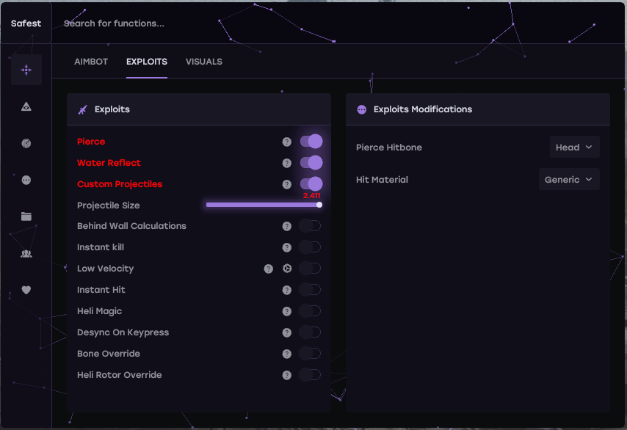
Task: Click the help icon next to Heli Magic
Action: [287, 311]
